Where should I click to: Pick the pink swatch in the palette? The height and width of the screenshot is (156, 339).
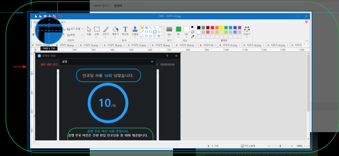(x=212, y=32)
